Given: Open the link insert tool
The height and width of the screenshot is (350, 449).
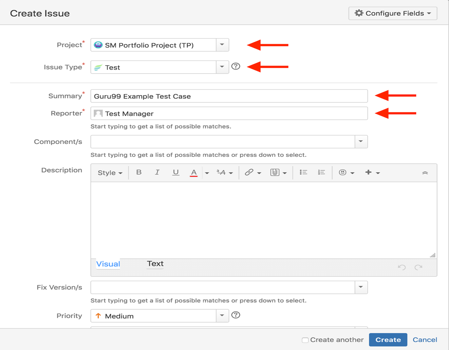Looking at the screenshot, I should 249,172.
